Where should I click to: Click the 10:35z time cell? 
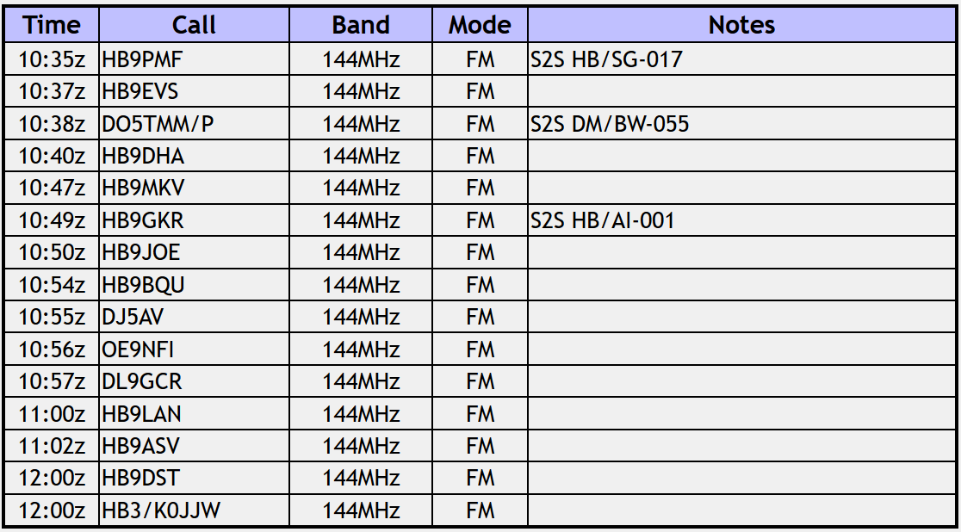click(x=52, y=59)
